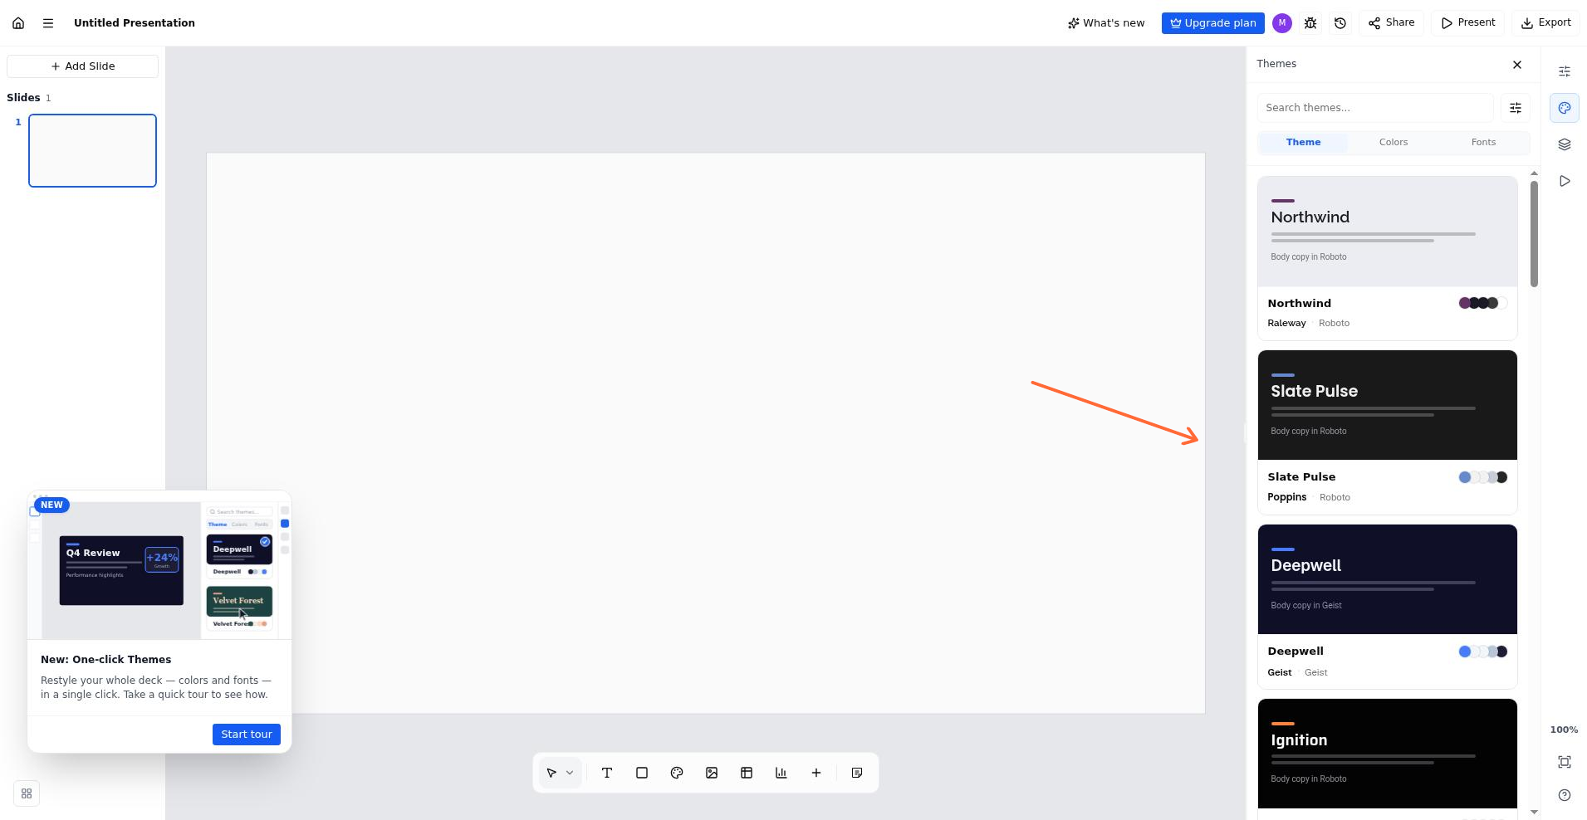Click the themes list scrollbar

tap(1534, 234)
